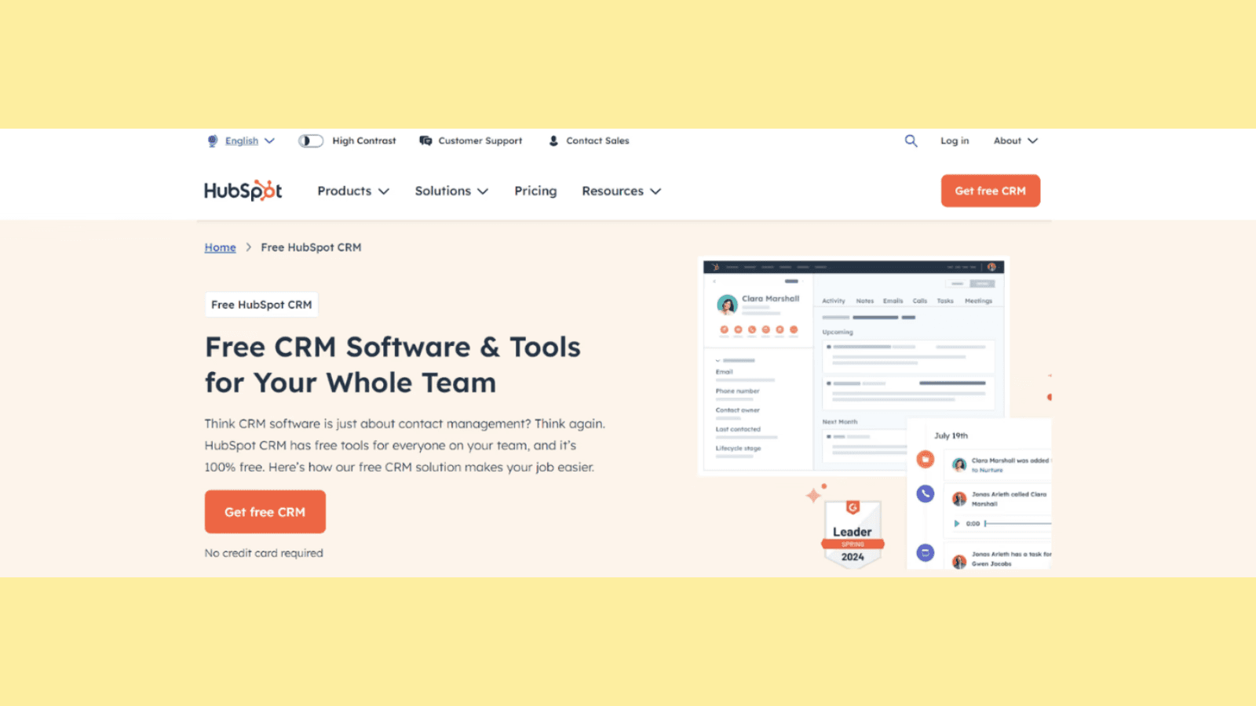Select the Emails tab in the CRM preview
Screen dimensions: 1256x706
(x=893, y=301)
